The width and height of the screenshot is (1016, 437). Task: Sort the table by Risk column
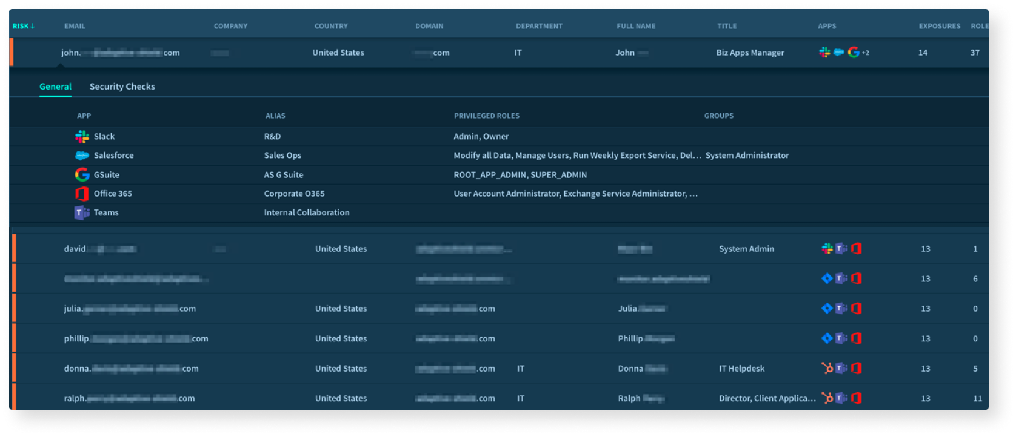24,26
